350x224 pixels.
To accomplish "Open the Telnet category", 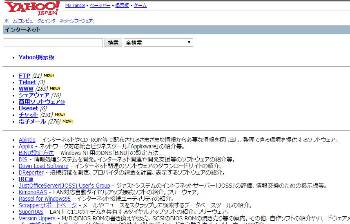I will pyautogui.click(x=27, y=82).
